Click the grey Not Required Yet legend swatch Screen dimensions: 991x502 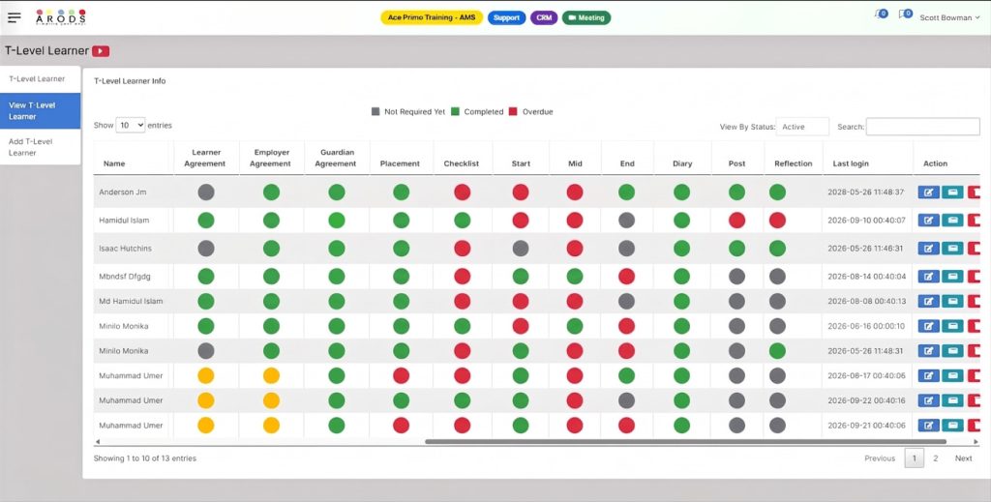coord(375,112)
